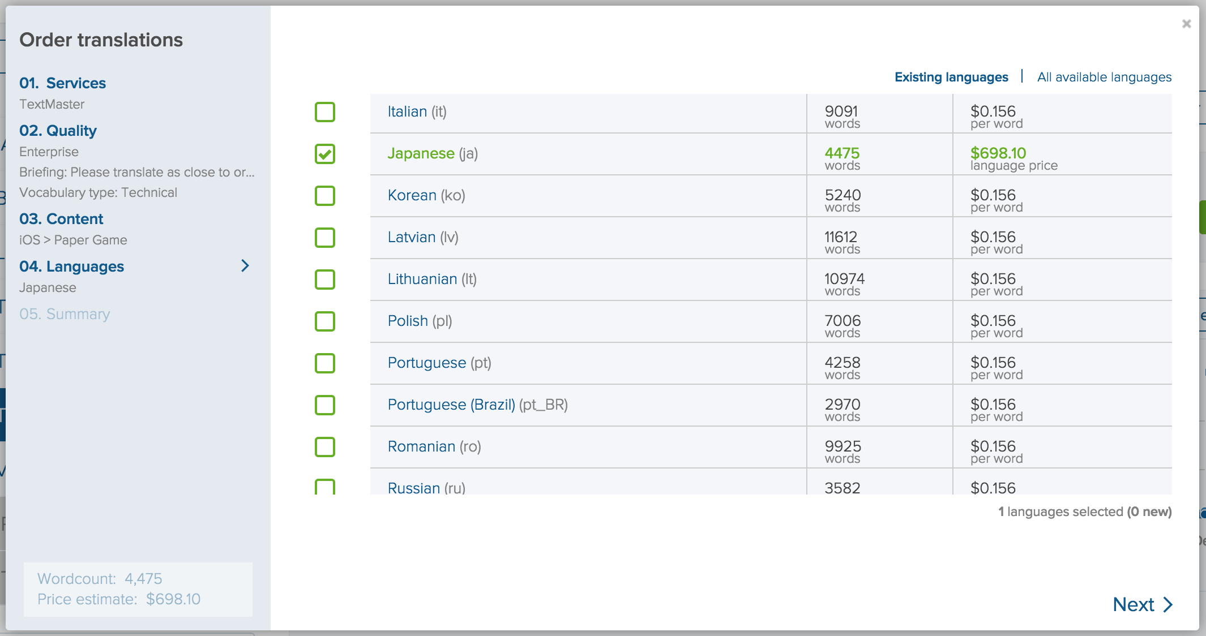
Task: Click the chevron beside 04. Languages
Action: [x=245, y=266]
